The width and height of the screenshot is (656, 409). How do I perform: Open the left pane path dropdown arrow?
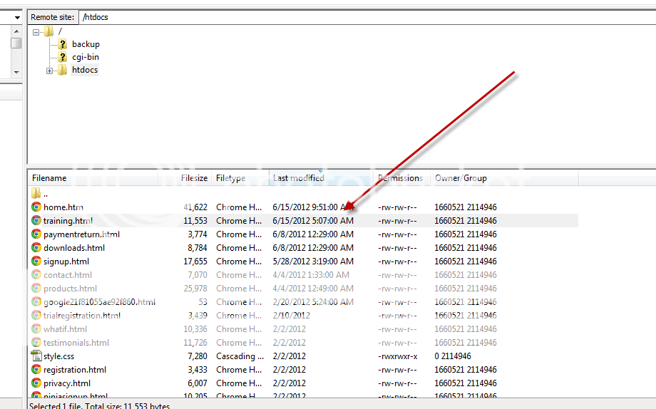pos(17,18)
